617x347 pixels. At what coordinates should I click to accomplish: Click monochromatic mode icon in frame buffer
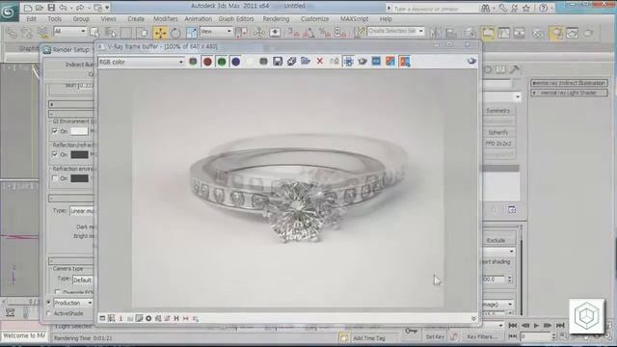click(x=263, y=62)
